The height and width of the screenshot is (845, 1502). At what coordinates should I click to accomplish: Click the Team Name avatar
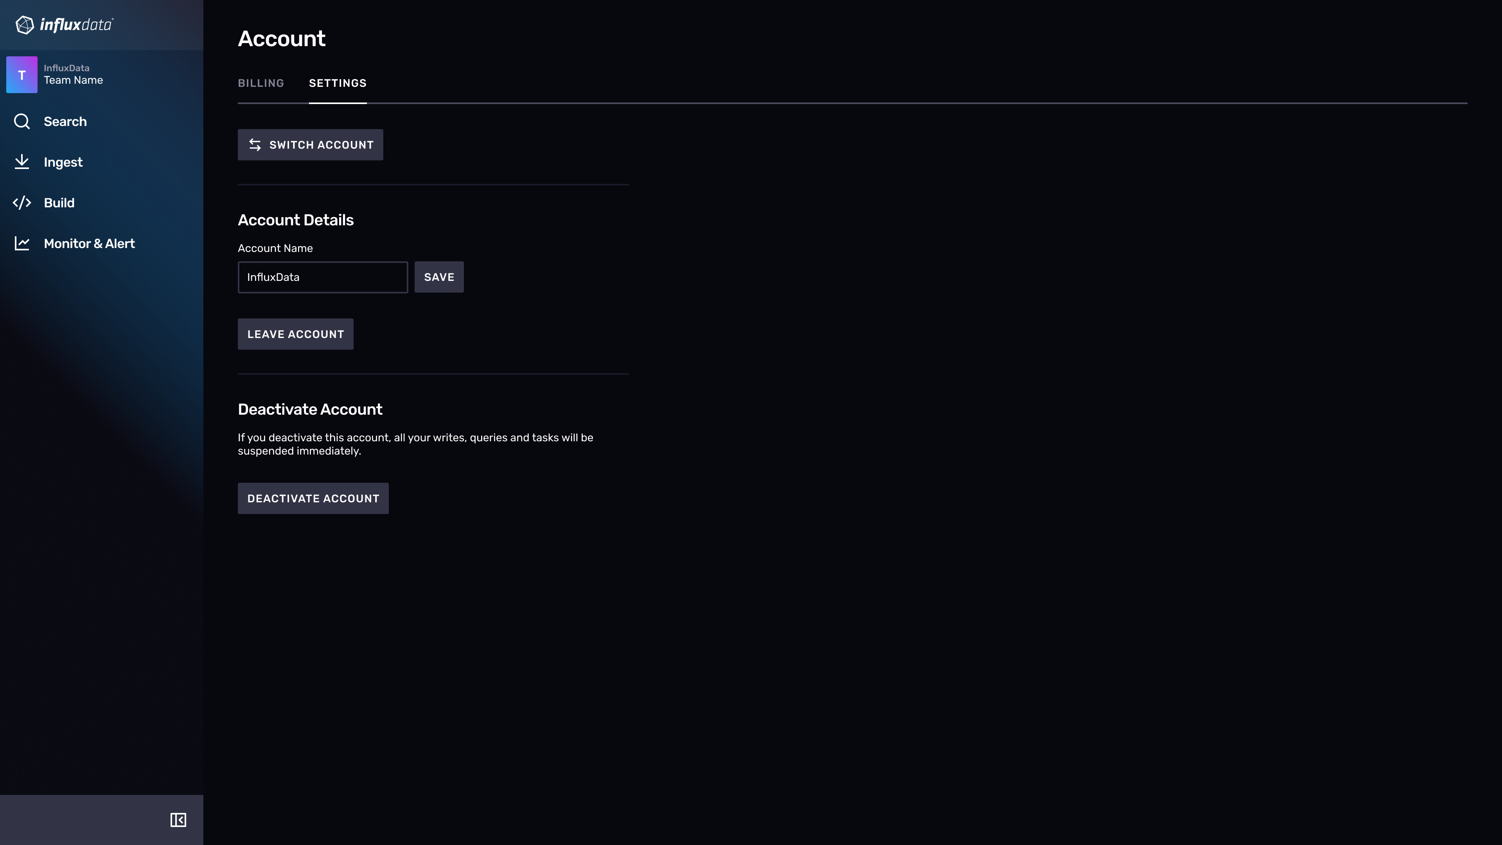22,75
